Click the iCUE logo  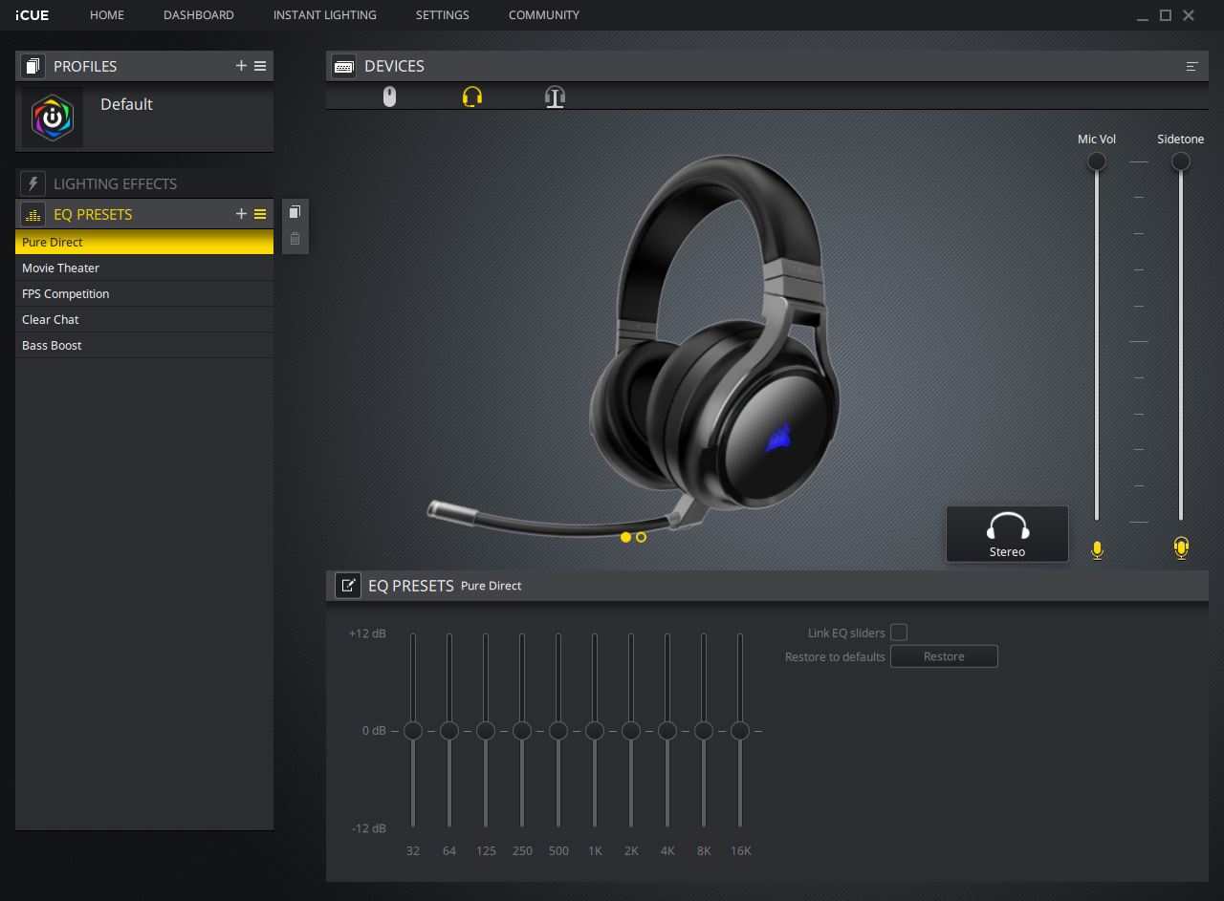point(33,15)
